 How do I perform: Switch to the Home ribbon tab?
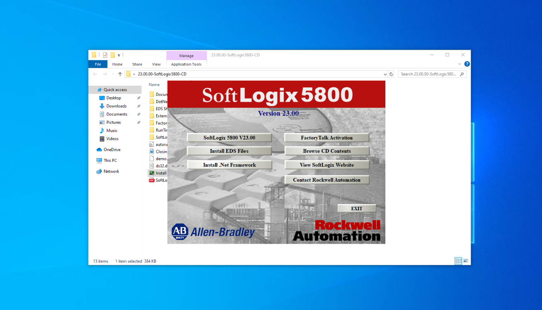(117, 64)
